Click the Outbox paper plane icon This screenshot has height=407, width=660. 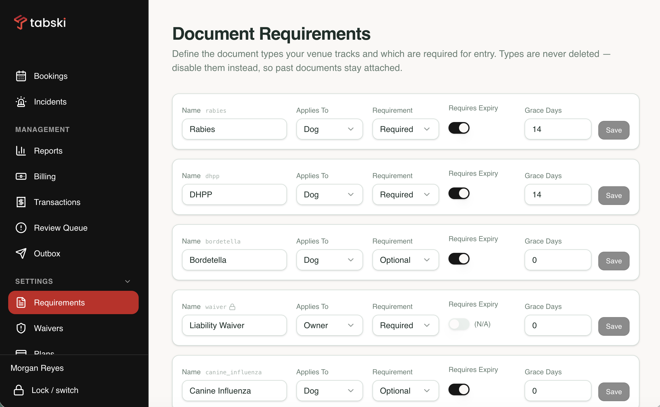point(21,253)
